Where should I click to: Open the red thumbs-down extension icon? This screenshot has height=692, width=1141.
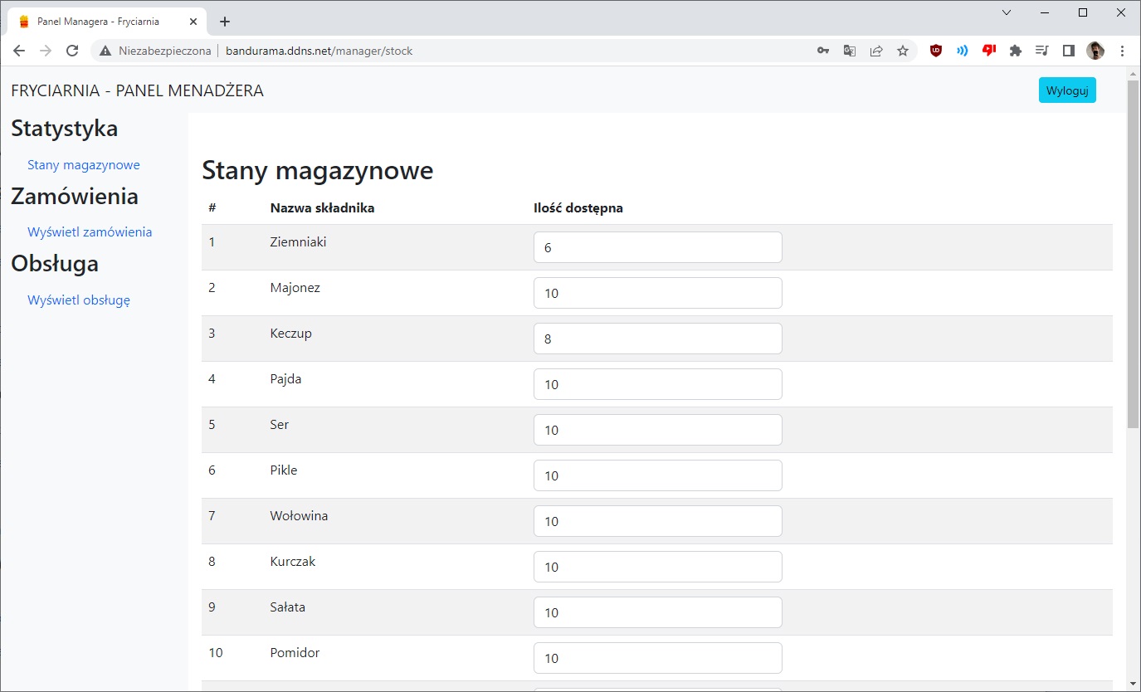click(988, 51)
